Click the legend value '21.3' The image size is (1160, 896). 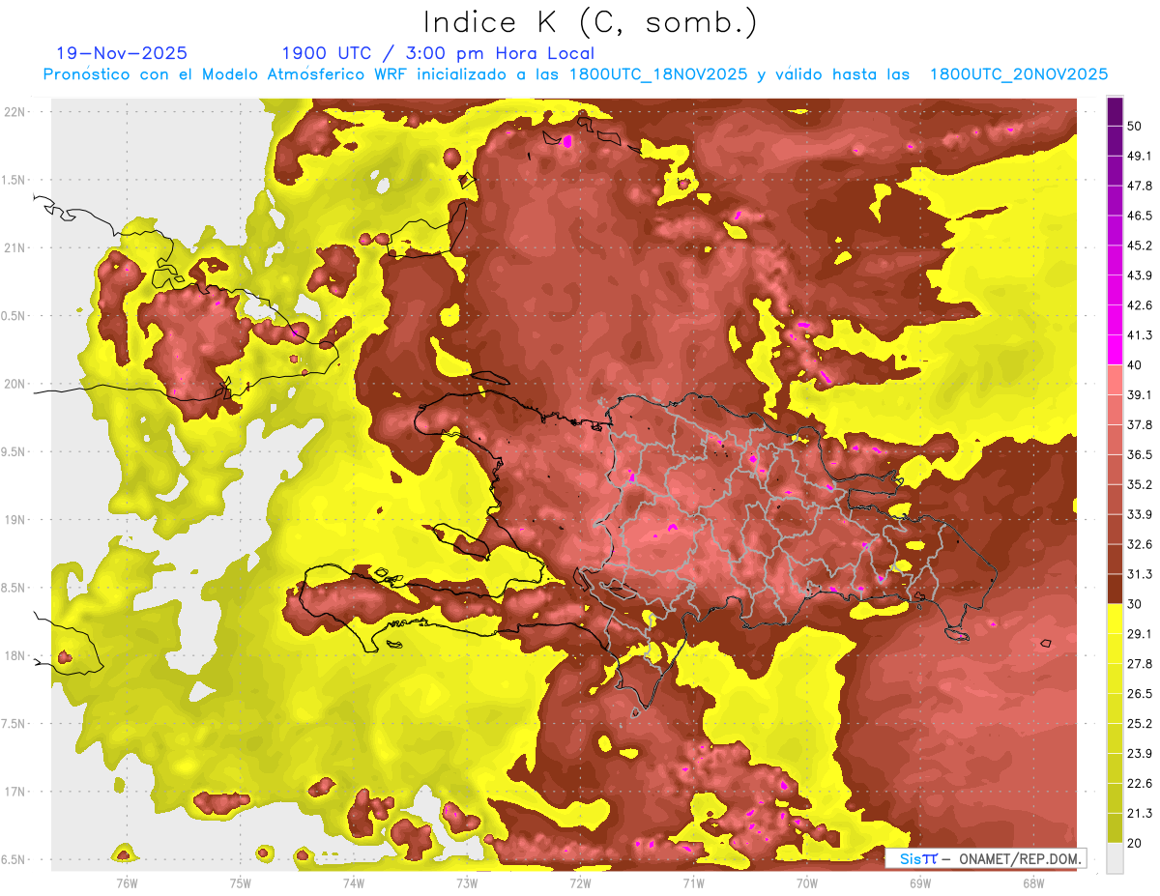pyautogui.click(x=1139, y=814)
